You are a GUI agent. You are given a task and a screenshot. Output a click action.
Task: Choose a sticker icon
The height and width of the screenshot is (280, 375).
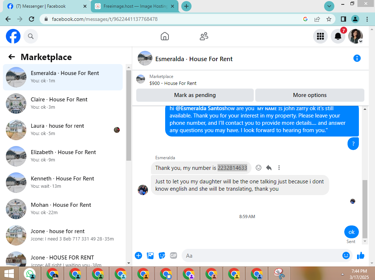[162, 255]
